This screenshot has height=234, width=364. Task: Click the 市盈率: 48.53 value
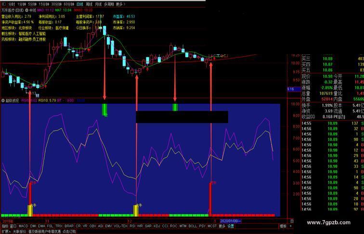(x=124, y=16)
